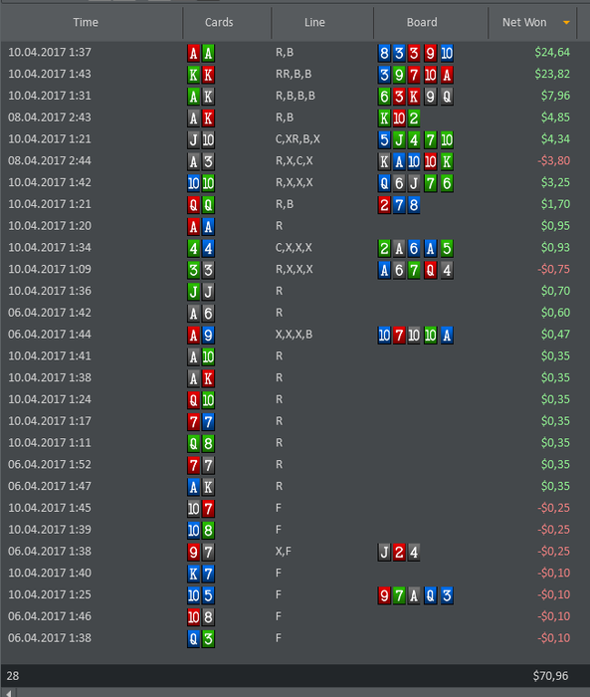Viewport: 590px width, 697px height.
Task: Click the hand count 28 in the footer
Action: click(13, 676)
